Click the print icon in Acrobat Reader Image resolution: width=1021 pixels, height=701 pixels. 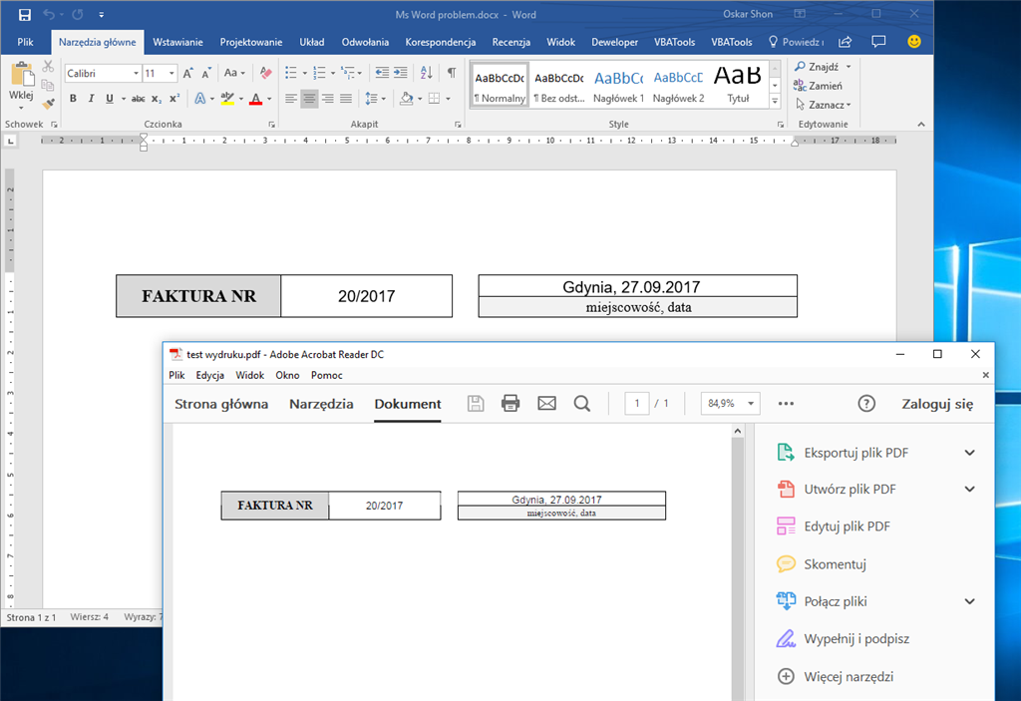pyautogui.click(x=510, y=403)
